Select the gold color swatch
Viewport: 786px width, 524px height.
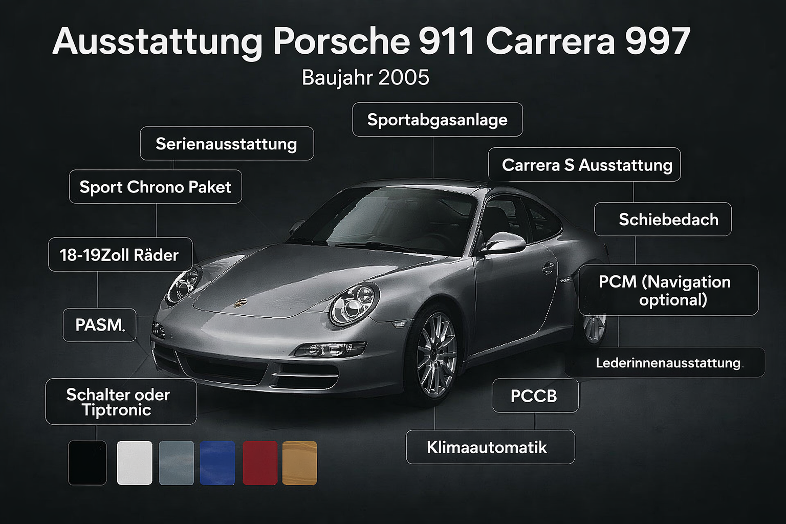pyautogui.click(x=300, y=463)
